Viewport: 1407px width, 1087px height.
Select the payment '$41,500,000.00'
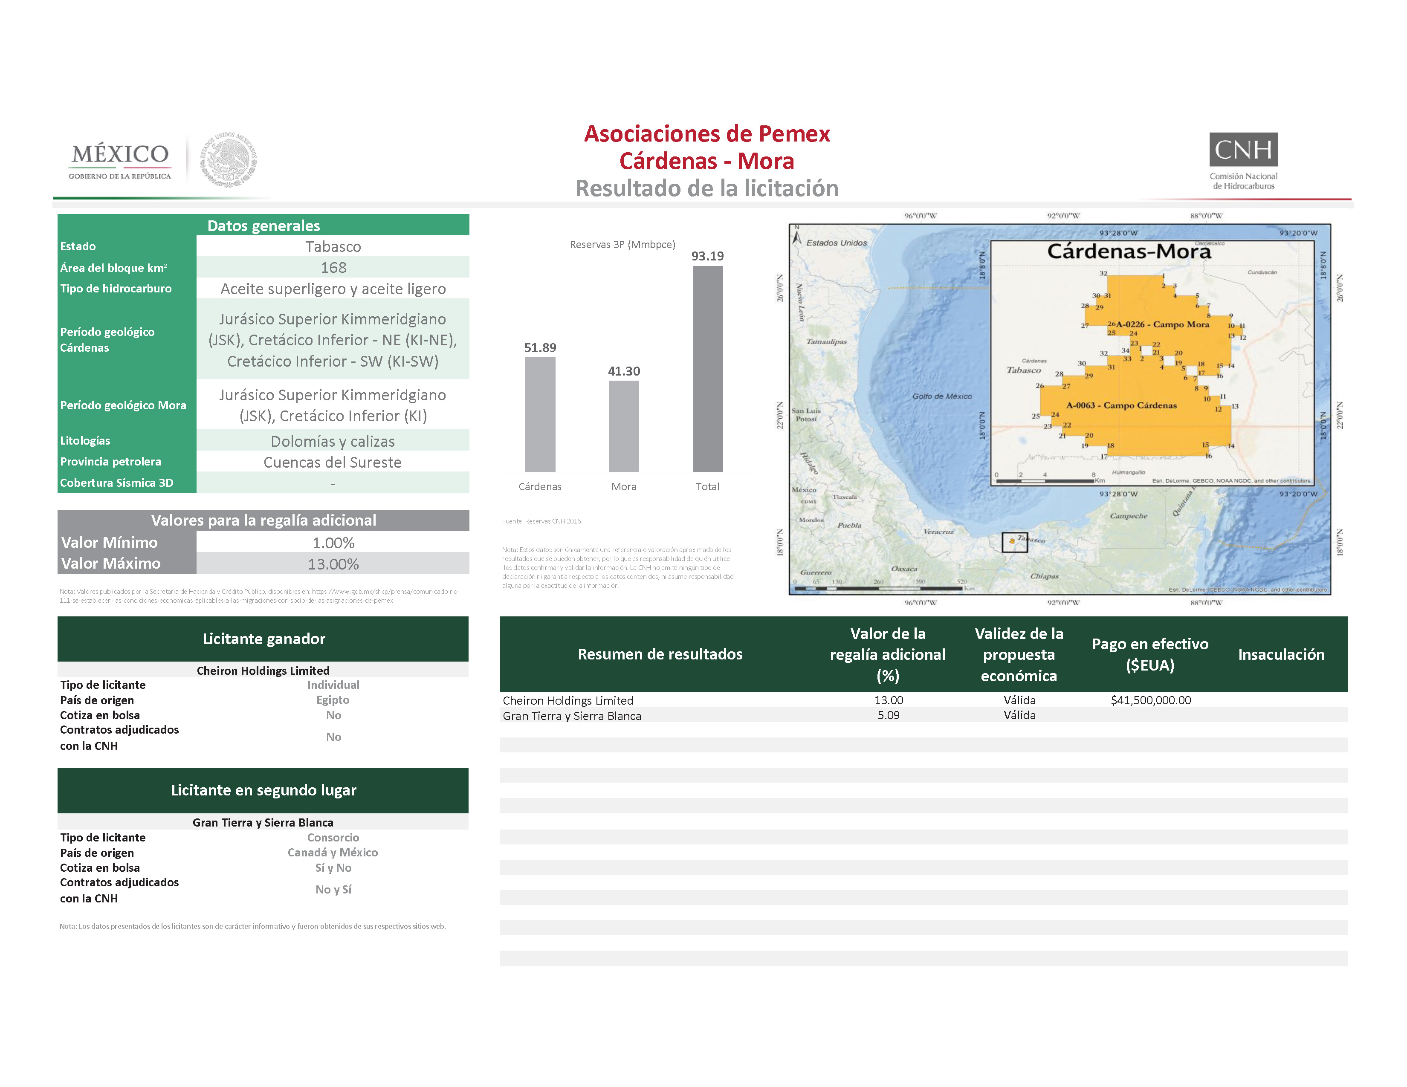tap(1151, 700)
